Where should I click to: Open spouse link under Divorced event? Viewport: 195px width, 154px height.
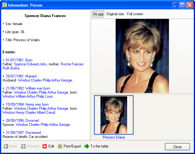[43, 125]
